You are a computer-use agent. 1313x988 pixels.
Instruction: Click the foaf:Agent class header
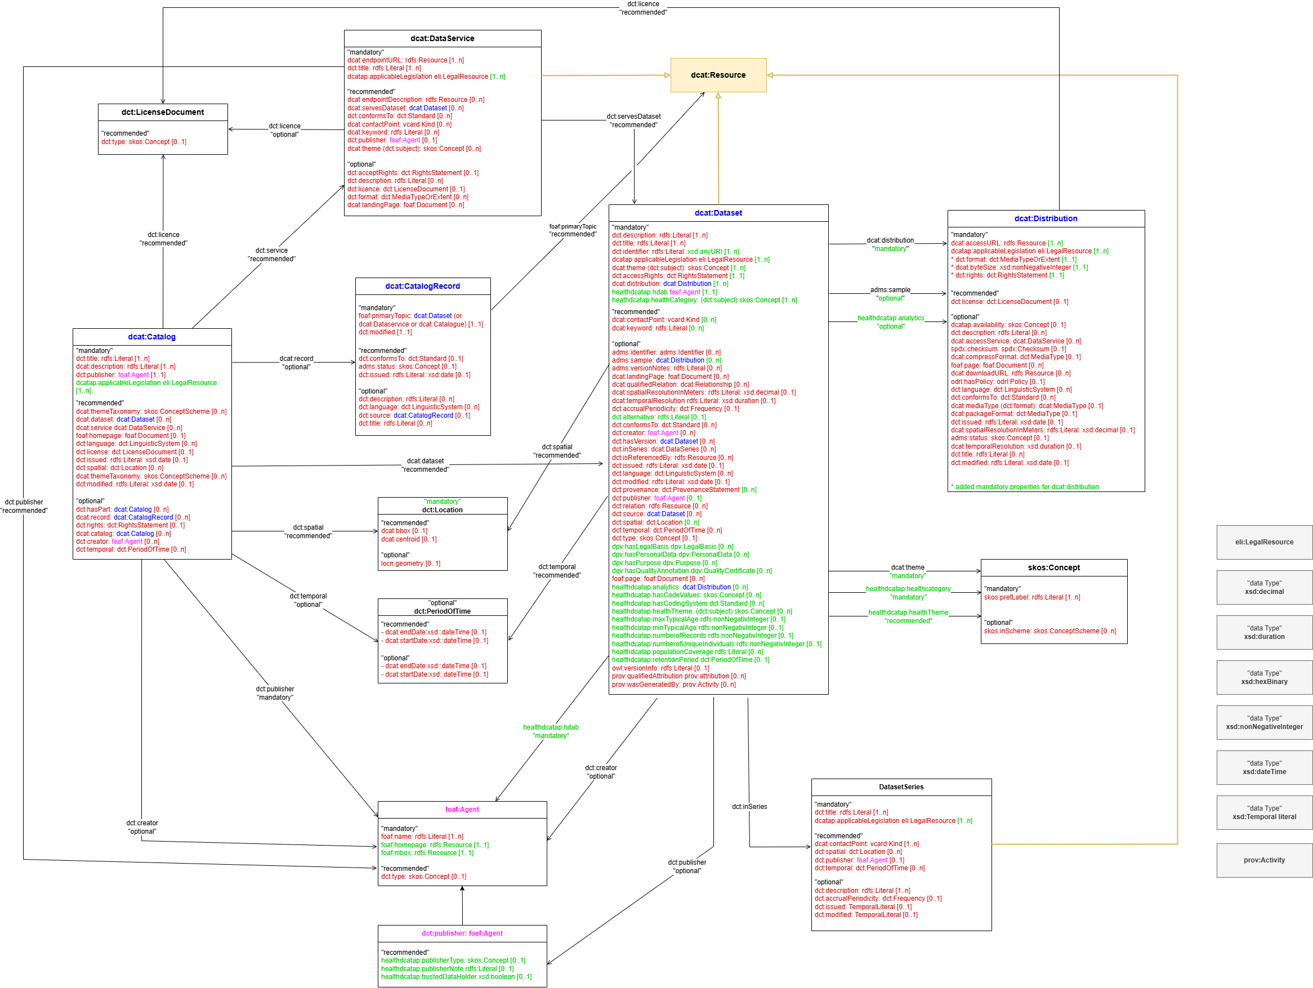(462, 810)
